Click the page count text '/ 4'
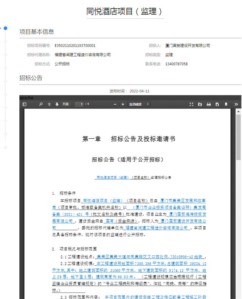Screen dimensions: 242x299 tap(87, 104)
